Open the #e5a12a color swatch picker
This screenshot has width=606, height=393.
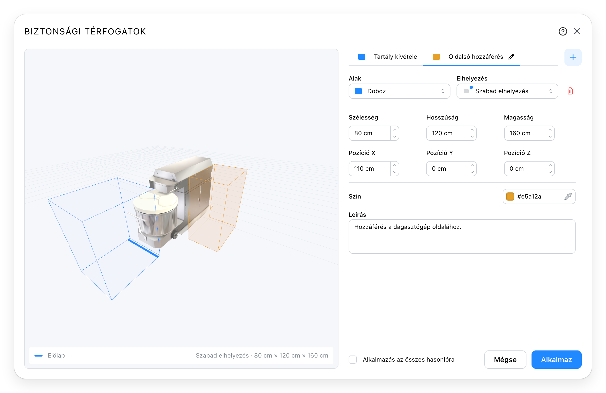(x=510, y=196)
